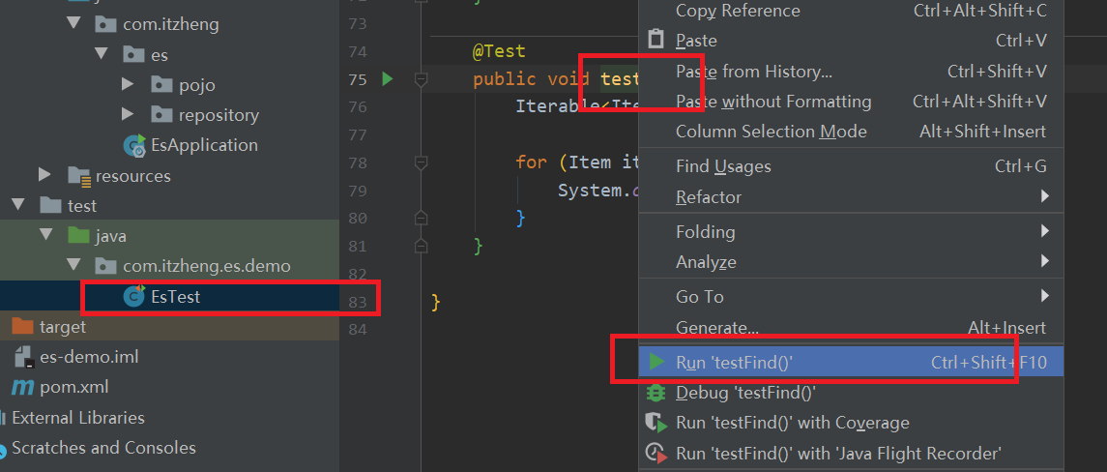Click the EsApplication class icon

coord(134,145)
